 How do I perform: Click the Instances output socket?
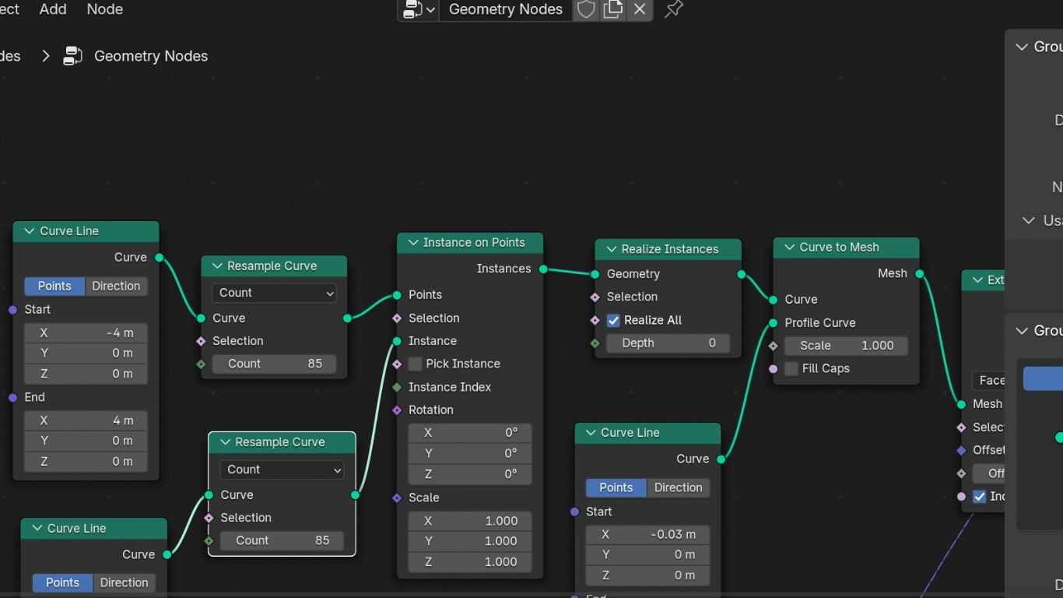tap(543, 269)
